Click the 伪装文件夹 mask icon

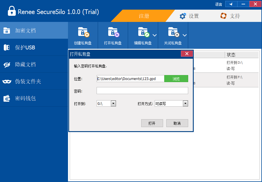(x=7, y=82)
